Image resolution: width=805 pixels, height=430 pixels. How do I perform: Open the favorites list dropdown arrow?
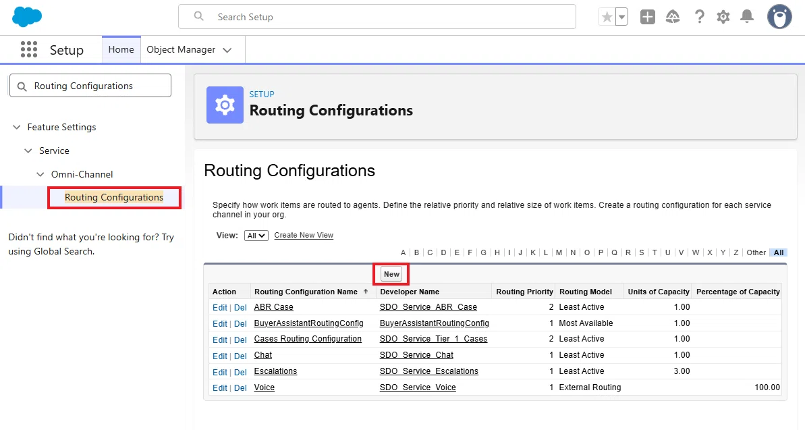(621, 17)
